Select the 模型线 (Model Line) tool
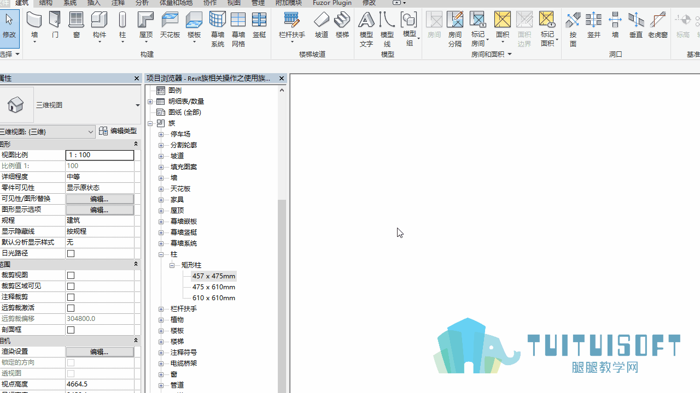The image size is (700, 393). 387,29
